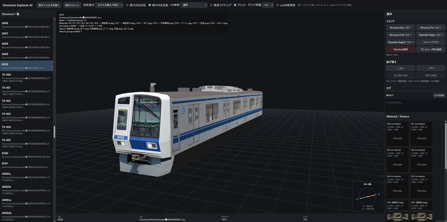Image resolution: width=447 pixels, height=222 pixels.
Task: Click the M10 連結器-0.png texture card
Action: click(398, 211)
